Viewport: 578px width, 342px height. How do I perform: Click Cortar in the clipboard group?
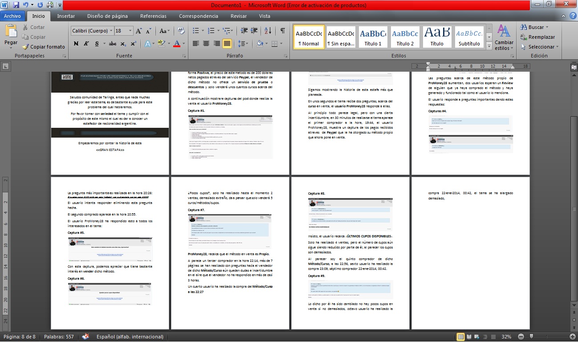click(33, 27)
